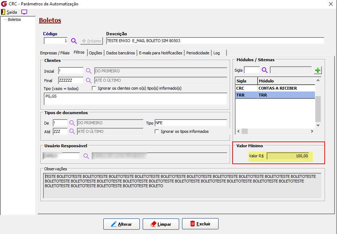Select the CRC row in modules table
Image resolution: width=337 pixels, height=234 pixels.
pyautogui.click(x=275, y=88)
